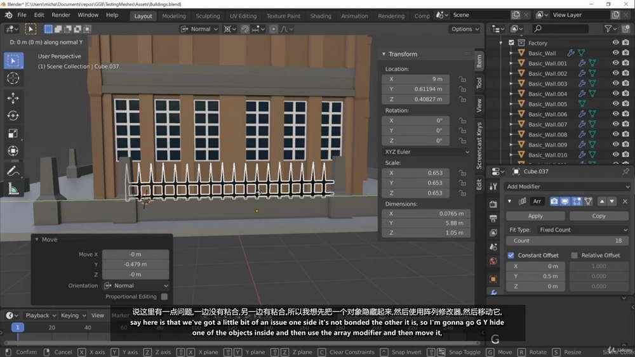The image size is (635, 357).
Task: Hide Basic_Wall.003 with its eye icon
Action: [x=615, y=83]
